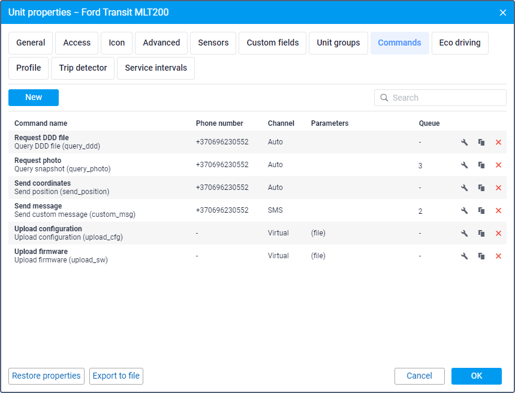The image size is (515, 393).
Task: Copy the Request photo command
Action: click(x=481, y=165)
